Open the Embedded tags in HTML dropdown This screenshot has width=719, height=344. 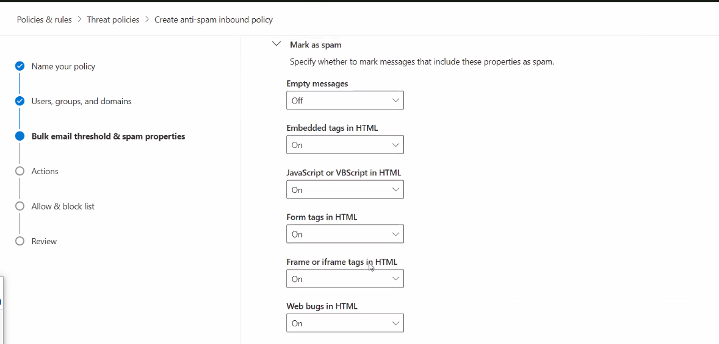click(x=345, y=144)
